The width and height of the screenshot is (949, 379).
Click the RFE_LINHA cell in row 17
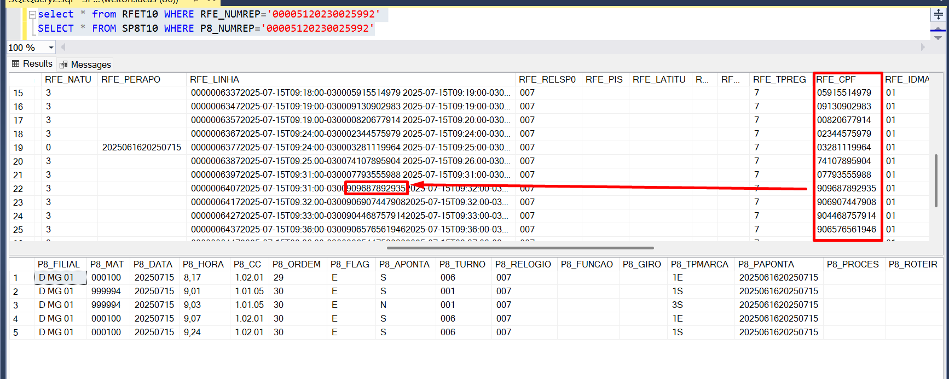pos(350,120)
